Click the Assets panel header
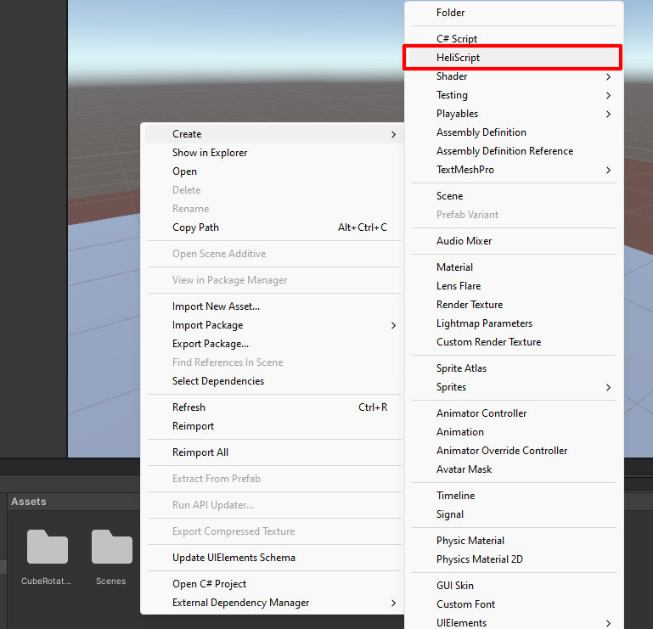The image size is (653, 629). [29, 502]
